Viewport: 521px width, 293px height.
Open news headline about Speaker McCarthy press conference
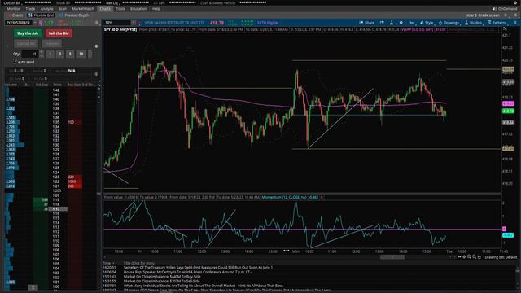(x=187, y=272)
